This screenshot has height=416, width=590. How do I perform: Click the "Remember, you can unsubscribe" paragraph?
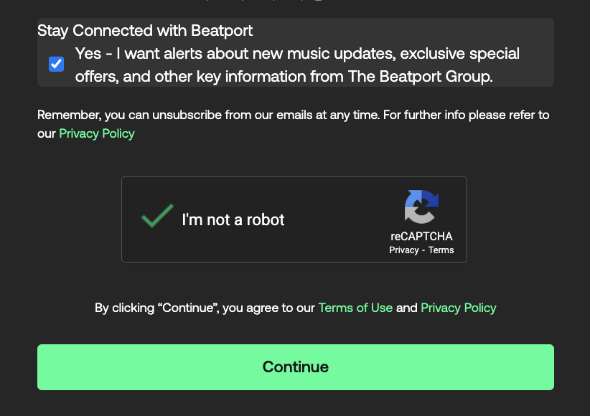[293, 124]
